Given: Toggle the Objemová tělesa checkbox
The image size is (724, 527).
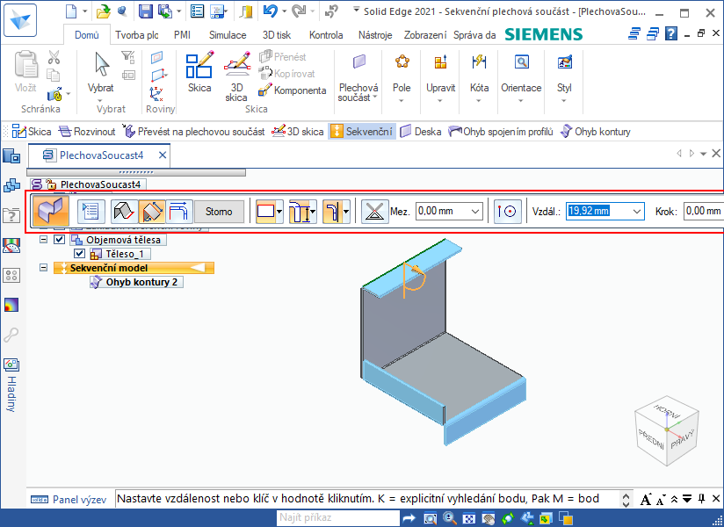Looking at the screenshot, I should pyautogui.click(x=60, y=240).
